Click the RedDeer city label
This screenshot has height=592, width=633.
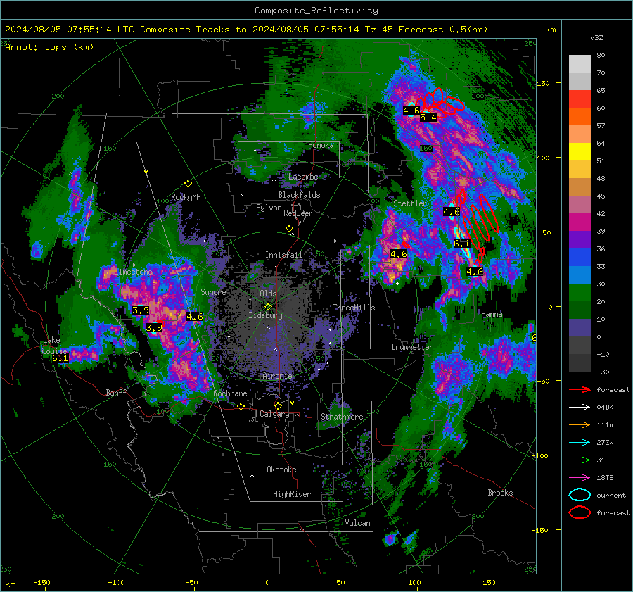[298, 213]
